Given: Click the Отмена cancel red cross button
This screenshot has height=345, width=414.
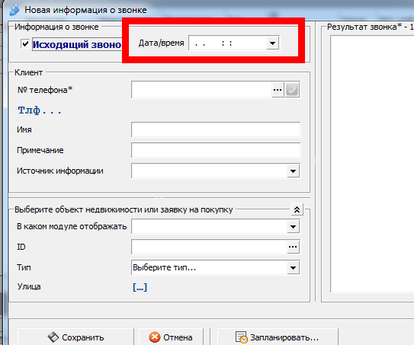Looking at the screenshot, I should coord(171,337).
